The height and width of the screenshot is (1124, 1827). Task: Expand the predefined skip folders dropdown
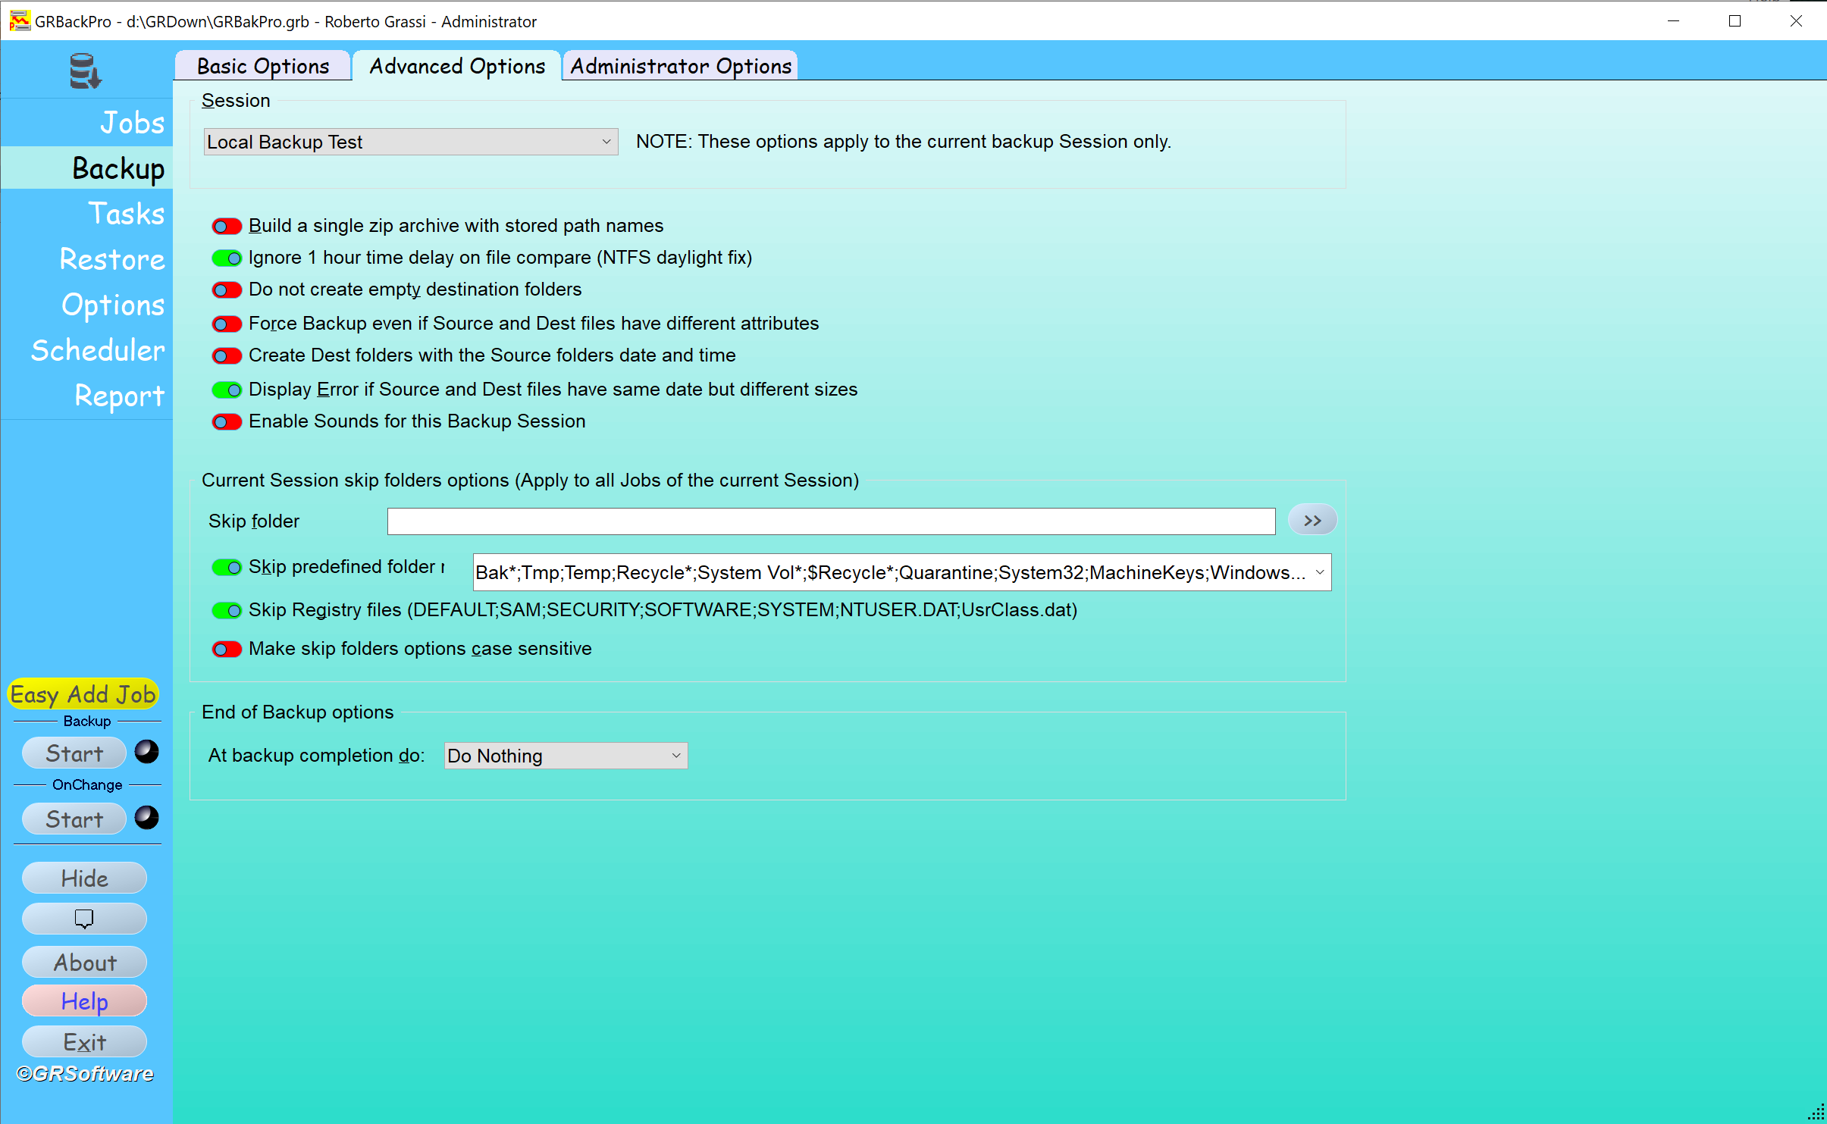(1319, 572)
